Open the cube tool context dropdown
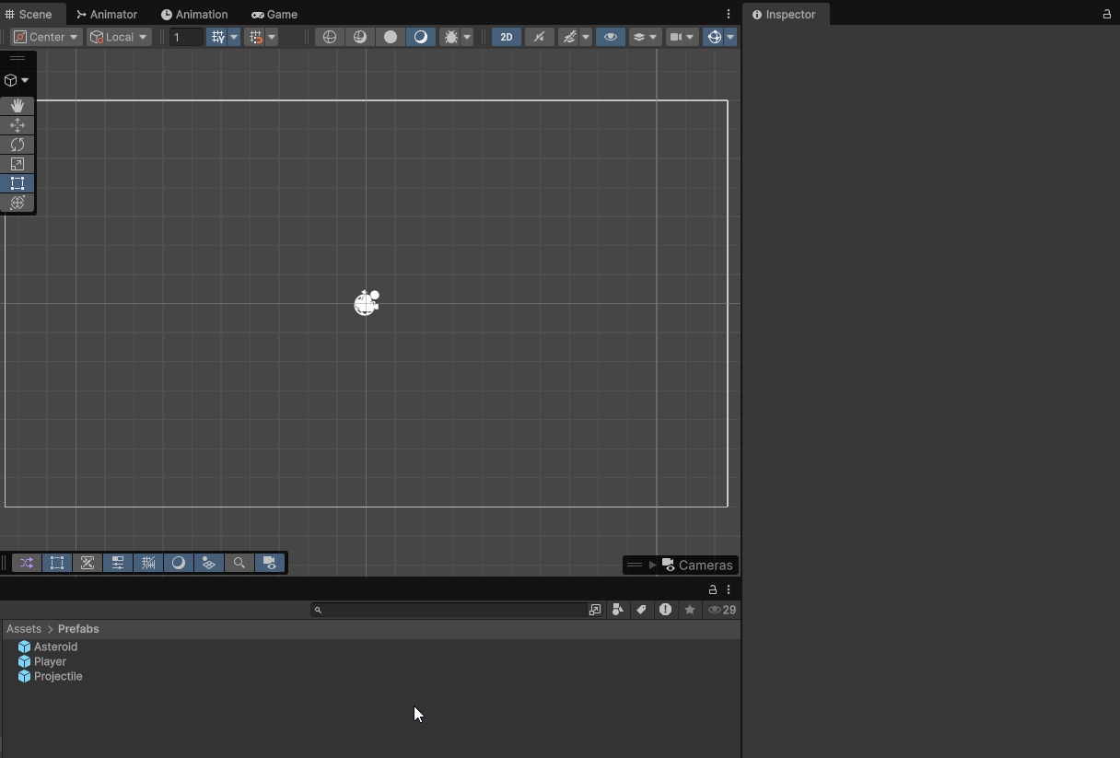The image size is (1120, 758). [17, 80]
